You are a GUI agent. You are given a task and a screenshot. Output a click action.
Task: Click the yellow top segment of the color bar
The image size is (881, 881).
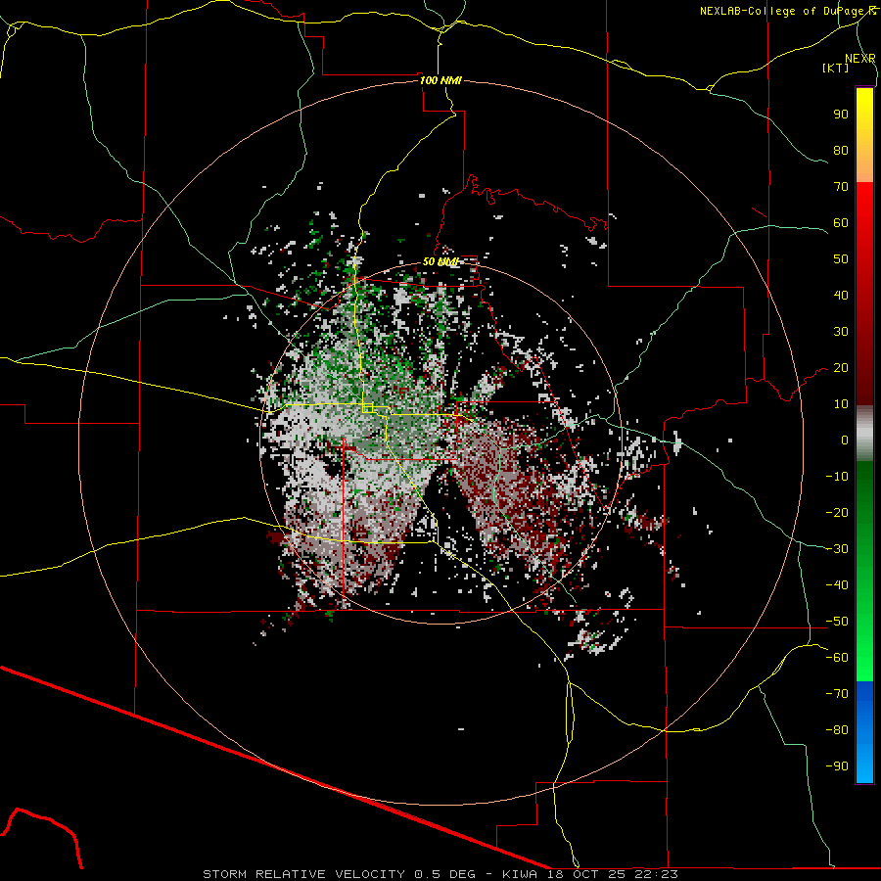click(864, 135)
